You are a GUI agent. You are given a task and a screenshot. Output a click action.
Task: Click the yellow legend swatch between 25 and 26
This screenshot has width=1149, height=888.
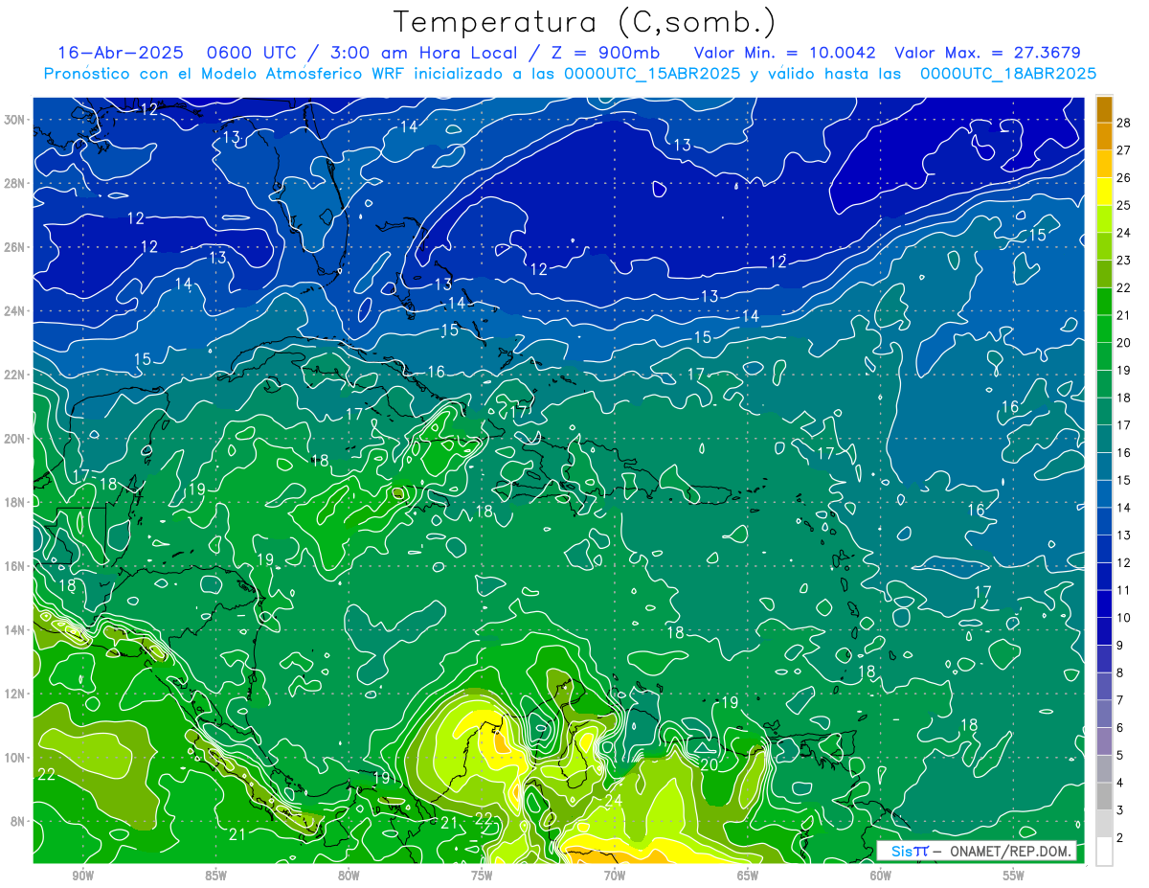point(1104,192)
